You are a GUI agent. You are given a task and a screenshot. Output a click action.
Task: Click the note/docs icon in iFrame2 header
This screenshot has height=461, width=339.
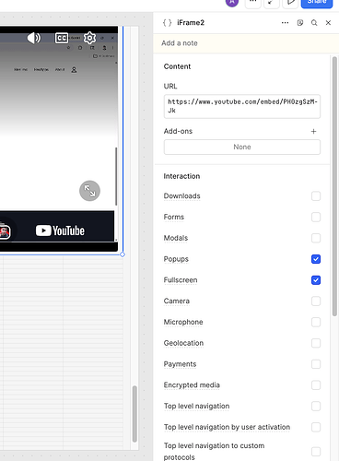coord(300,23)
